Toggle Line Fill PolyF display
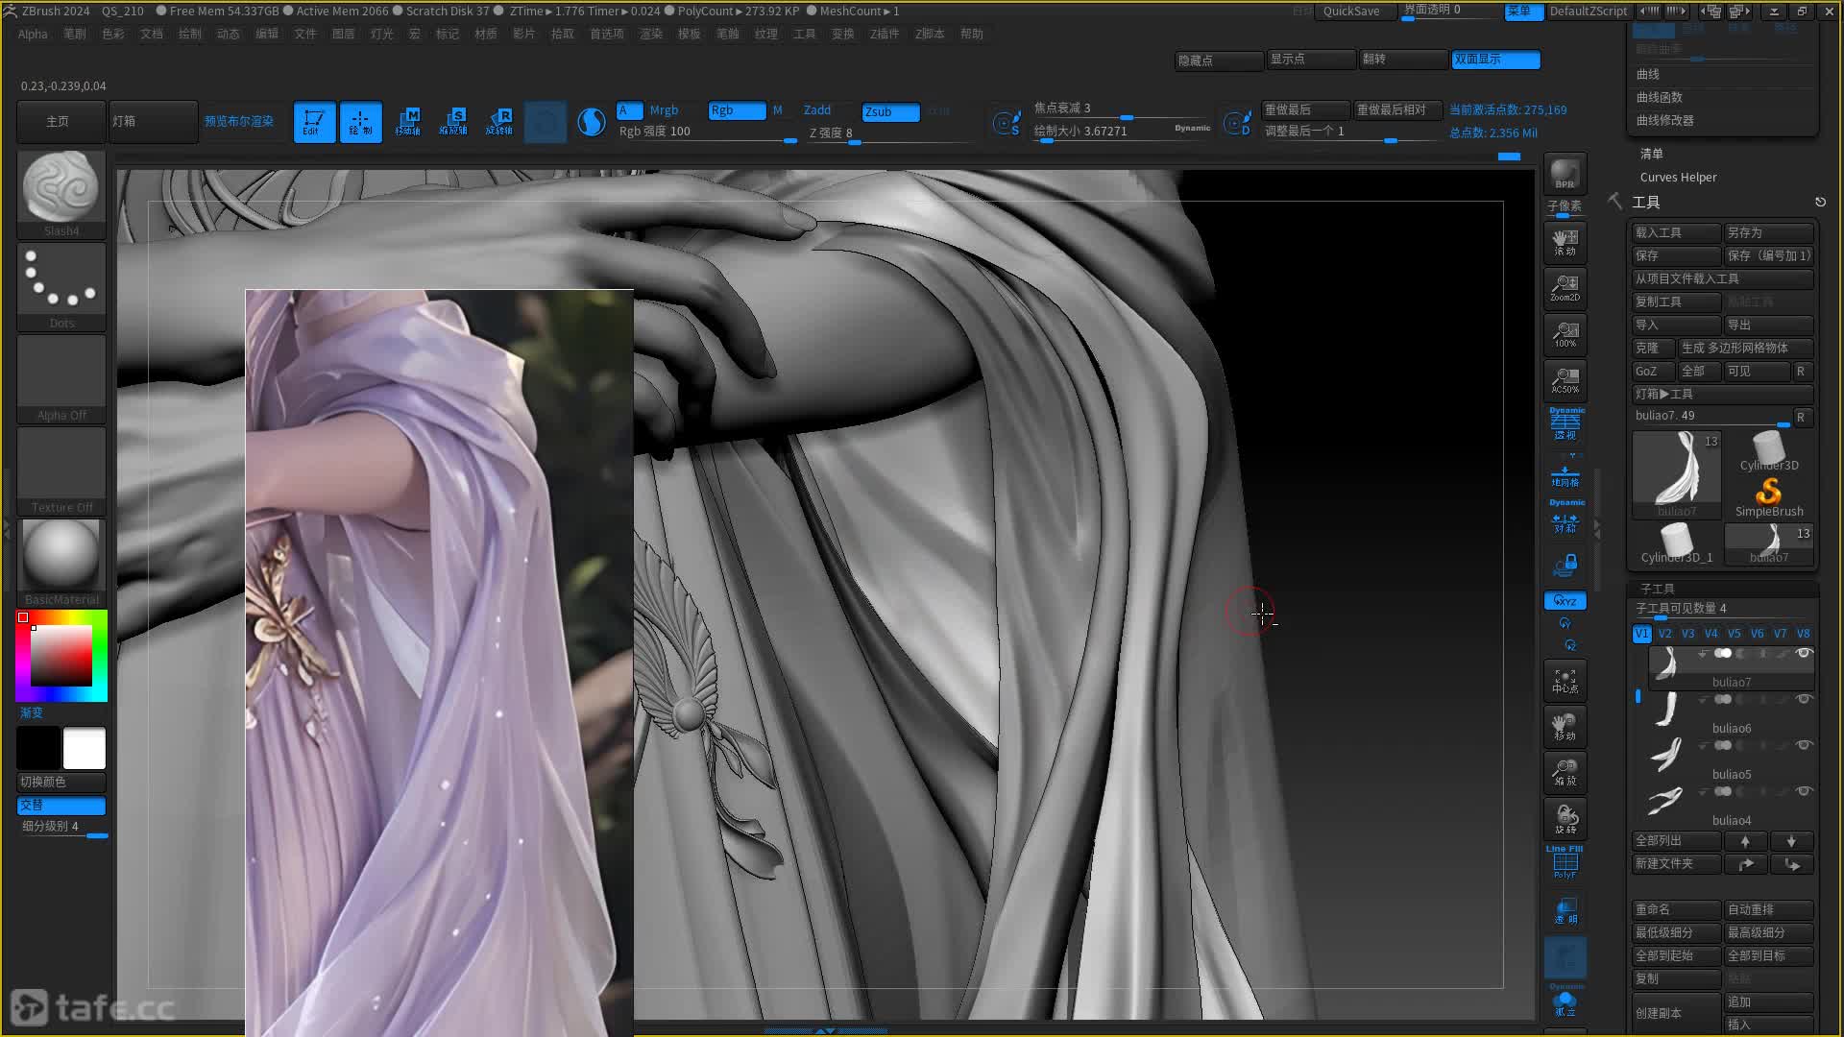The height and width of the screenshot is (1037, 1844). [x=1565, y=862]
